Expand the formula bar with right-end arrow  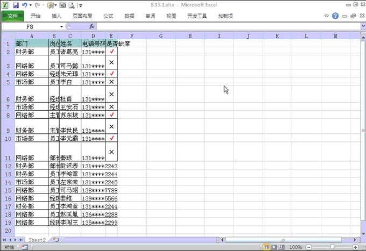tap(363, 26)
